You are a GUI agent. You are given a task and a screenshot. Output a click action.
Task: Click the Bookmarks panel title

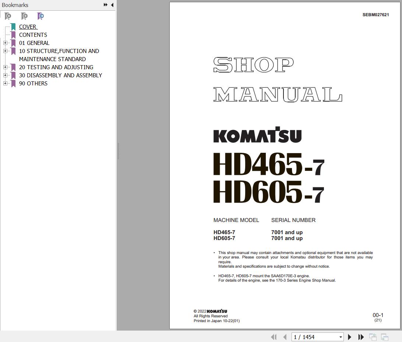tap(15, 5)
